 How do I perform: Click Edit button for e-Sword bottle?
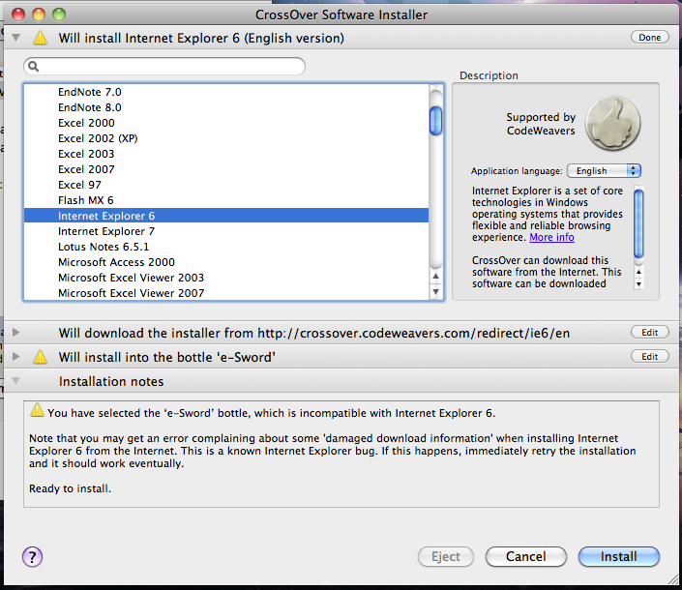pyautogui.click(x=650, y=357)
